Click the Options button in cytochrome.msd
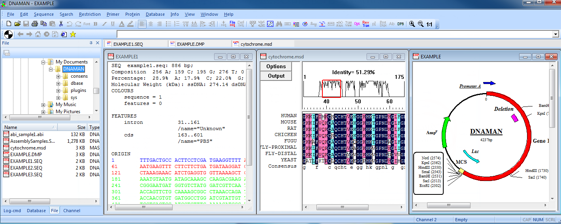 pyautogui.click(x=276, y=66)
